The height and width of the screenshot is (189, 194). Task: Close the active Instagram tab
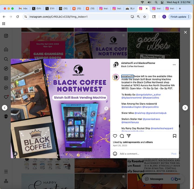[x=147, y=9]
